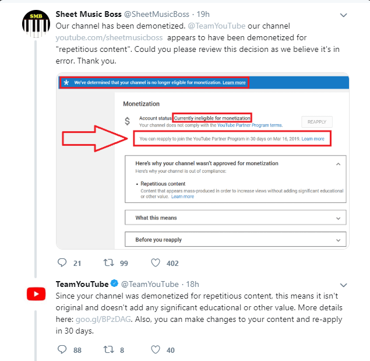Open TeamYouTube profile avatar
Screen dimensions: 370x361
pos(36,293)
